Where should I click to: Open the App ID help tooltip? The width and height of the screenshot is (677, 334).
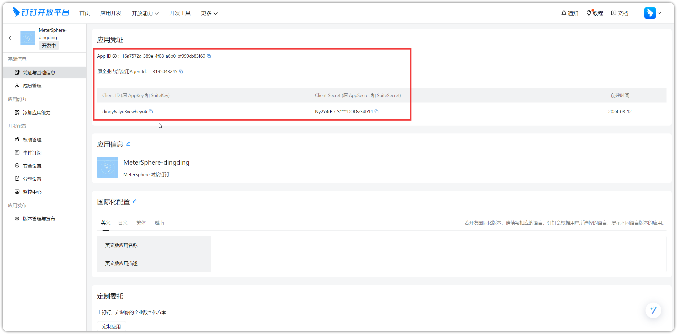click(115, 56)
